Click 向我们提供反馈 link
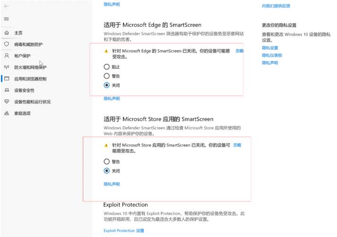The height and width of the screenshot is (237, 337). [x=276, y=6]
